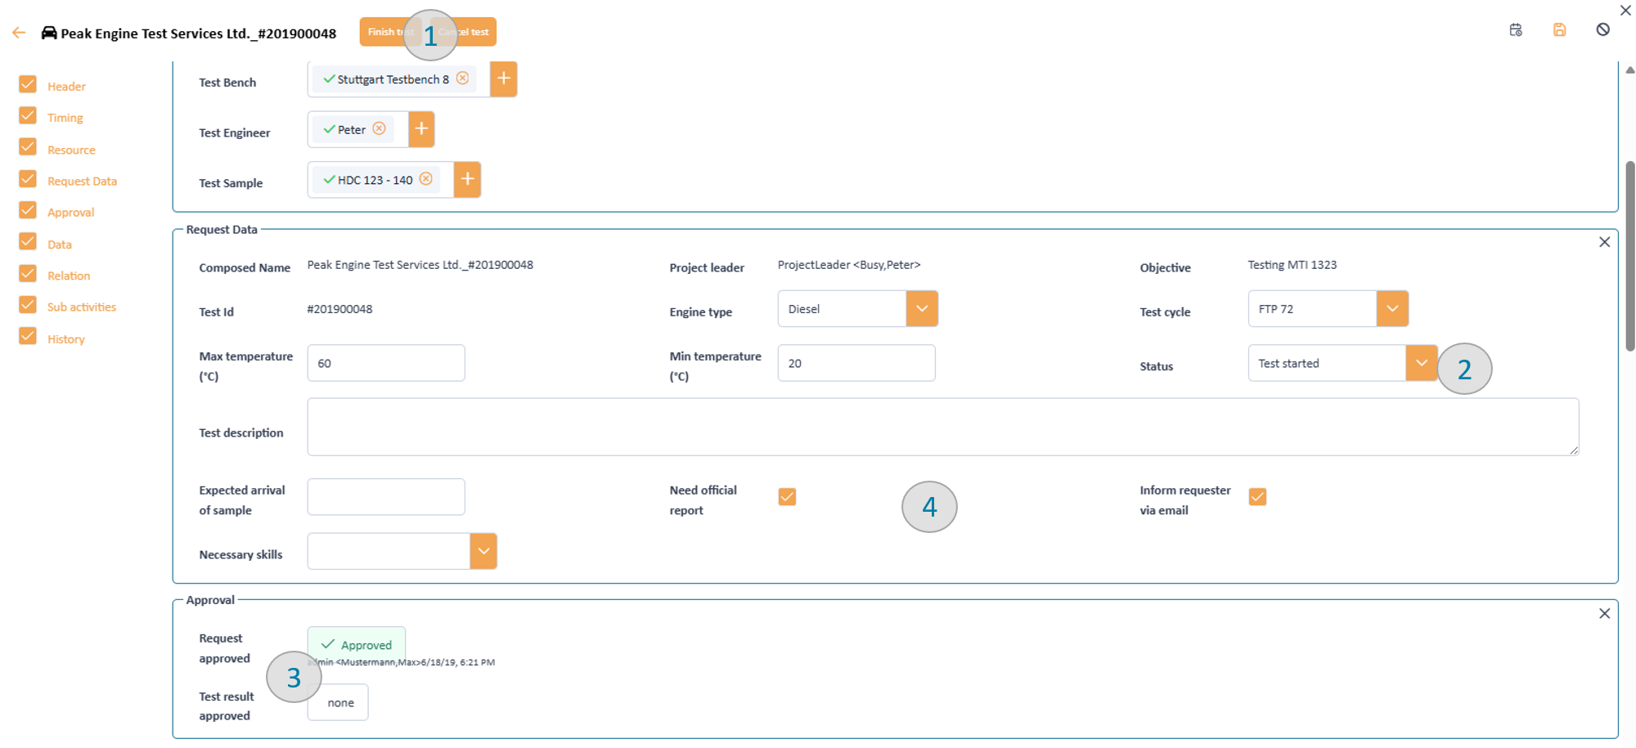The width and height of the screenshot is (1636, 748).
Task: Remove Peter from Test Engineer
Action: 380,129
